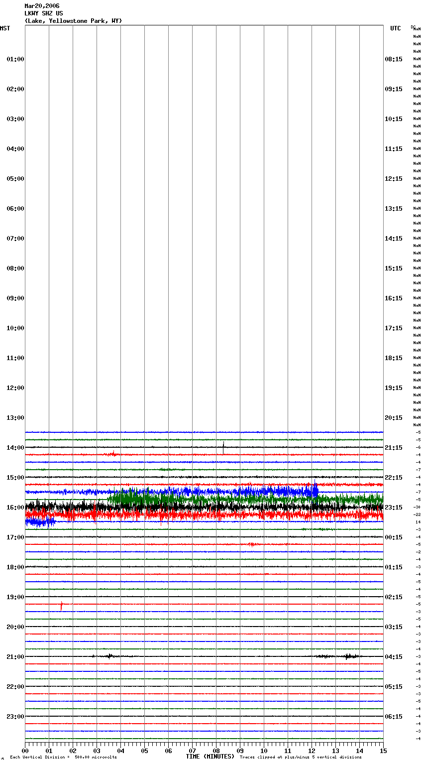Select minute 03 on the bottom axis
The height and width of the screenshot is (764, 423).
tap(97, 751)
